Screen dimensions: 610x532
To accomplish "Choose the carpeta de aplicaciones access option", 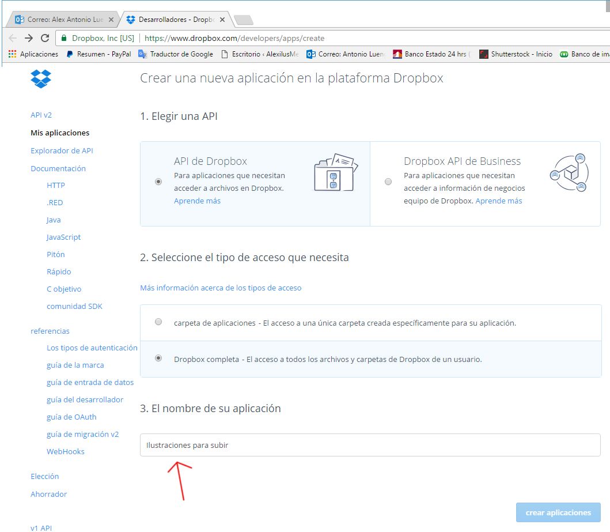I will [x=158, y=322].
